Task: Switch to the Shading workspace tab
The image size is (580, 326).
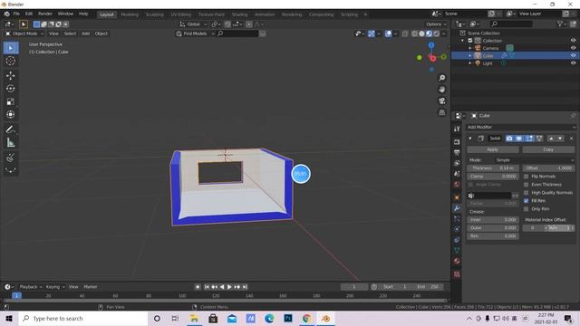Action: (239, 14)
